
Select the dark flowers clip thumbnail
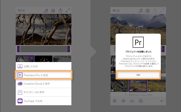click(43, 59)
